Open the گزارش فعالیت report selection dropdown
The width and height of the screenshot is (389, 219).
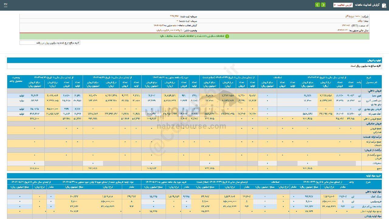point(343,5)
